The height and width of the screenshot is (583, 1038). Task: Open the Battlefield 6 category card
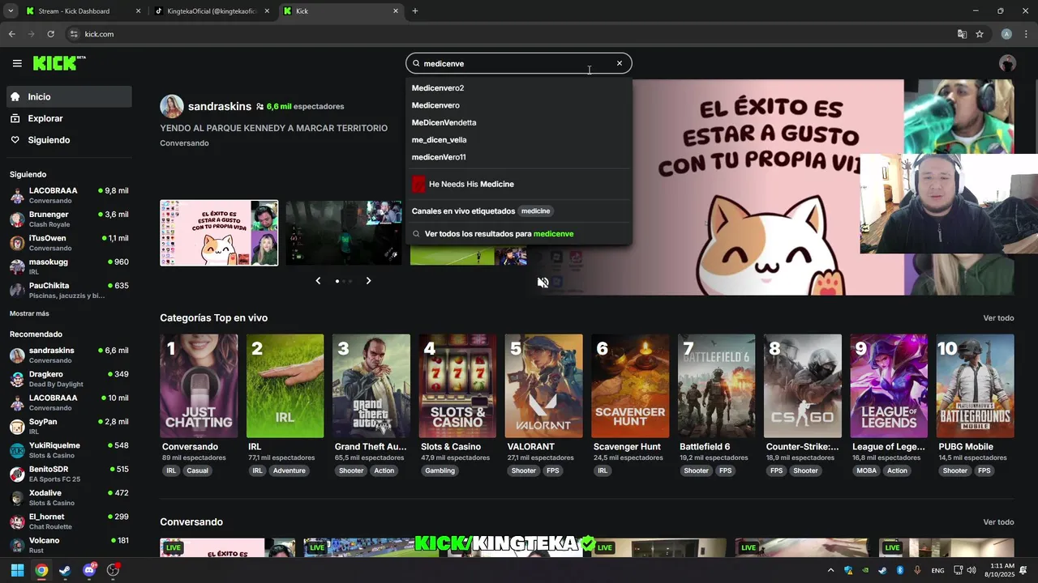pos(716,386)
